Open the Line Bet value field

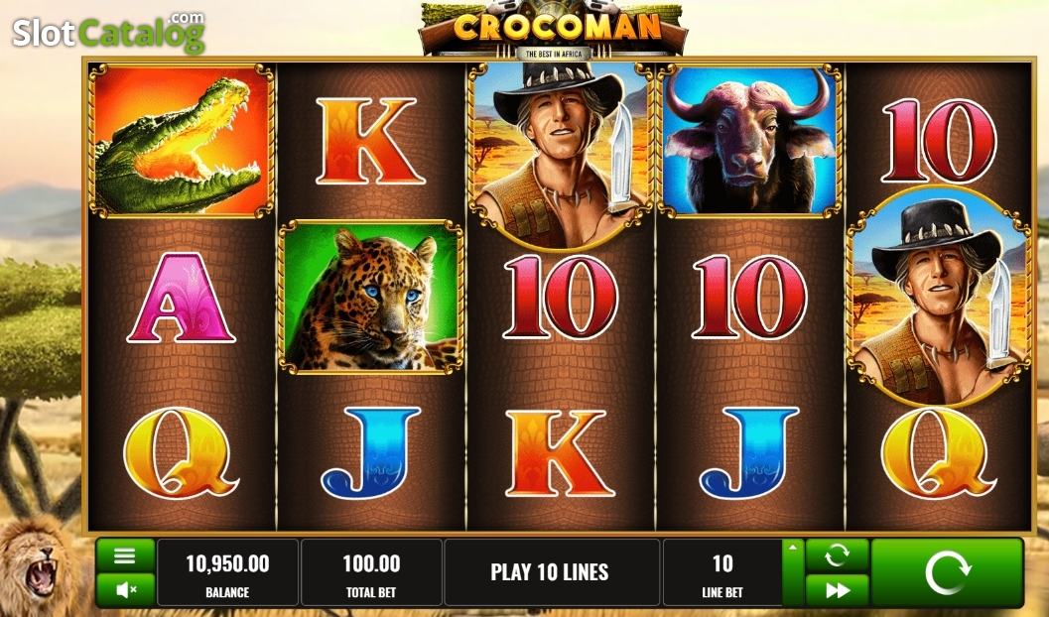click(x=721, y=573)
